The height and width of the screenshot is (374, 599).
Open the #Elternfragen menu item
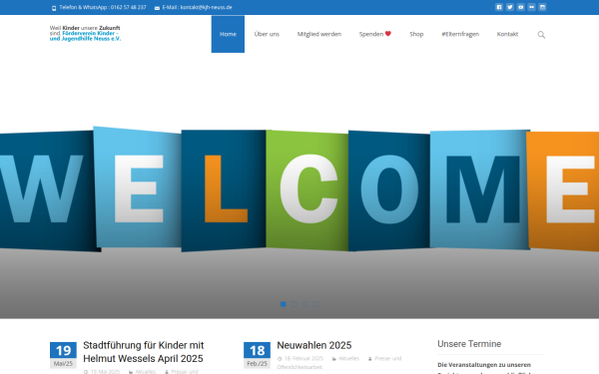point(460,34)
